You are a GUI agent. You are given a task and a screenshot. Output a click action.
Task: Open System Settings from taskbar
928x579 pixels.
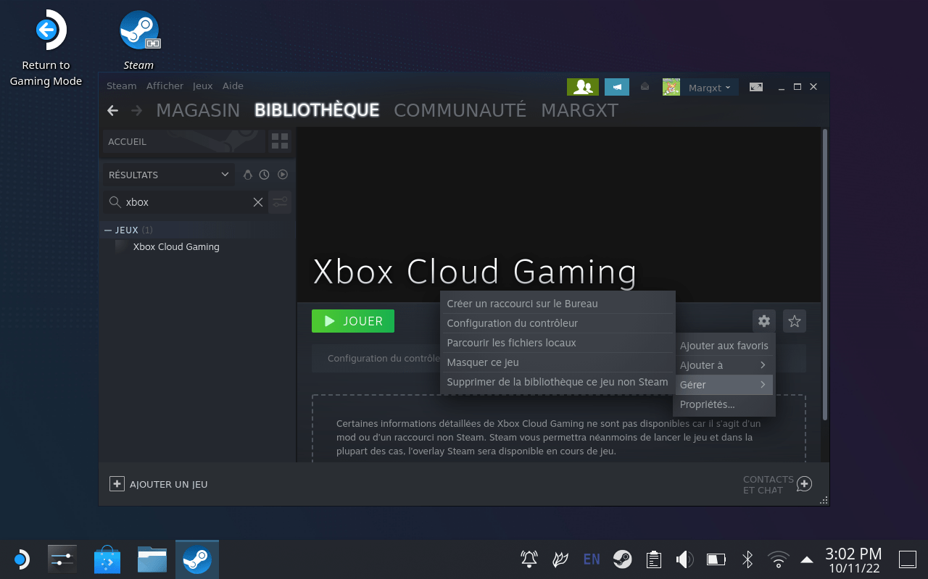pos(62,559)
